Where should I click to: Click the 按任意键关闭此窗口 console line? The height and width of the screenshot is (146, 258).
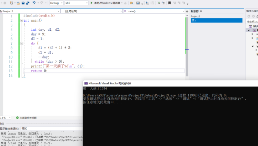point(102,102)
